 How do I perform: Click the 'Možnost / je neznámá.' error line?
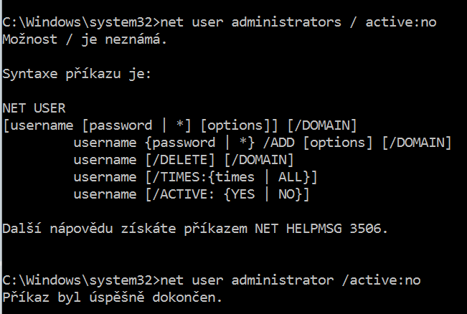pyautogui.click(x=85, y=39)
